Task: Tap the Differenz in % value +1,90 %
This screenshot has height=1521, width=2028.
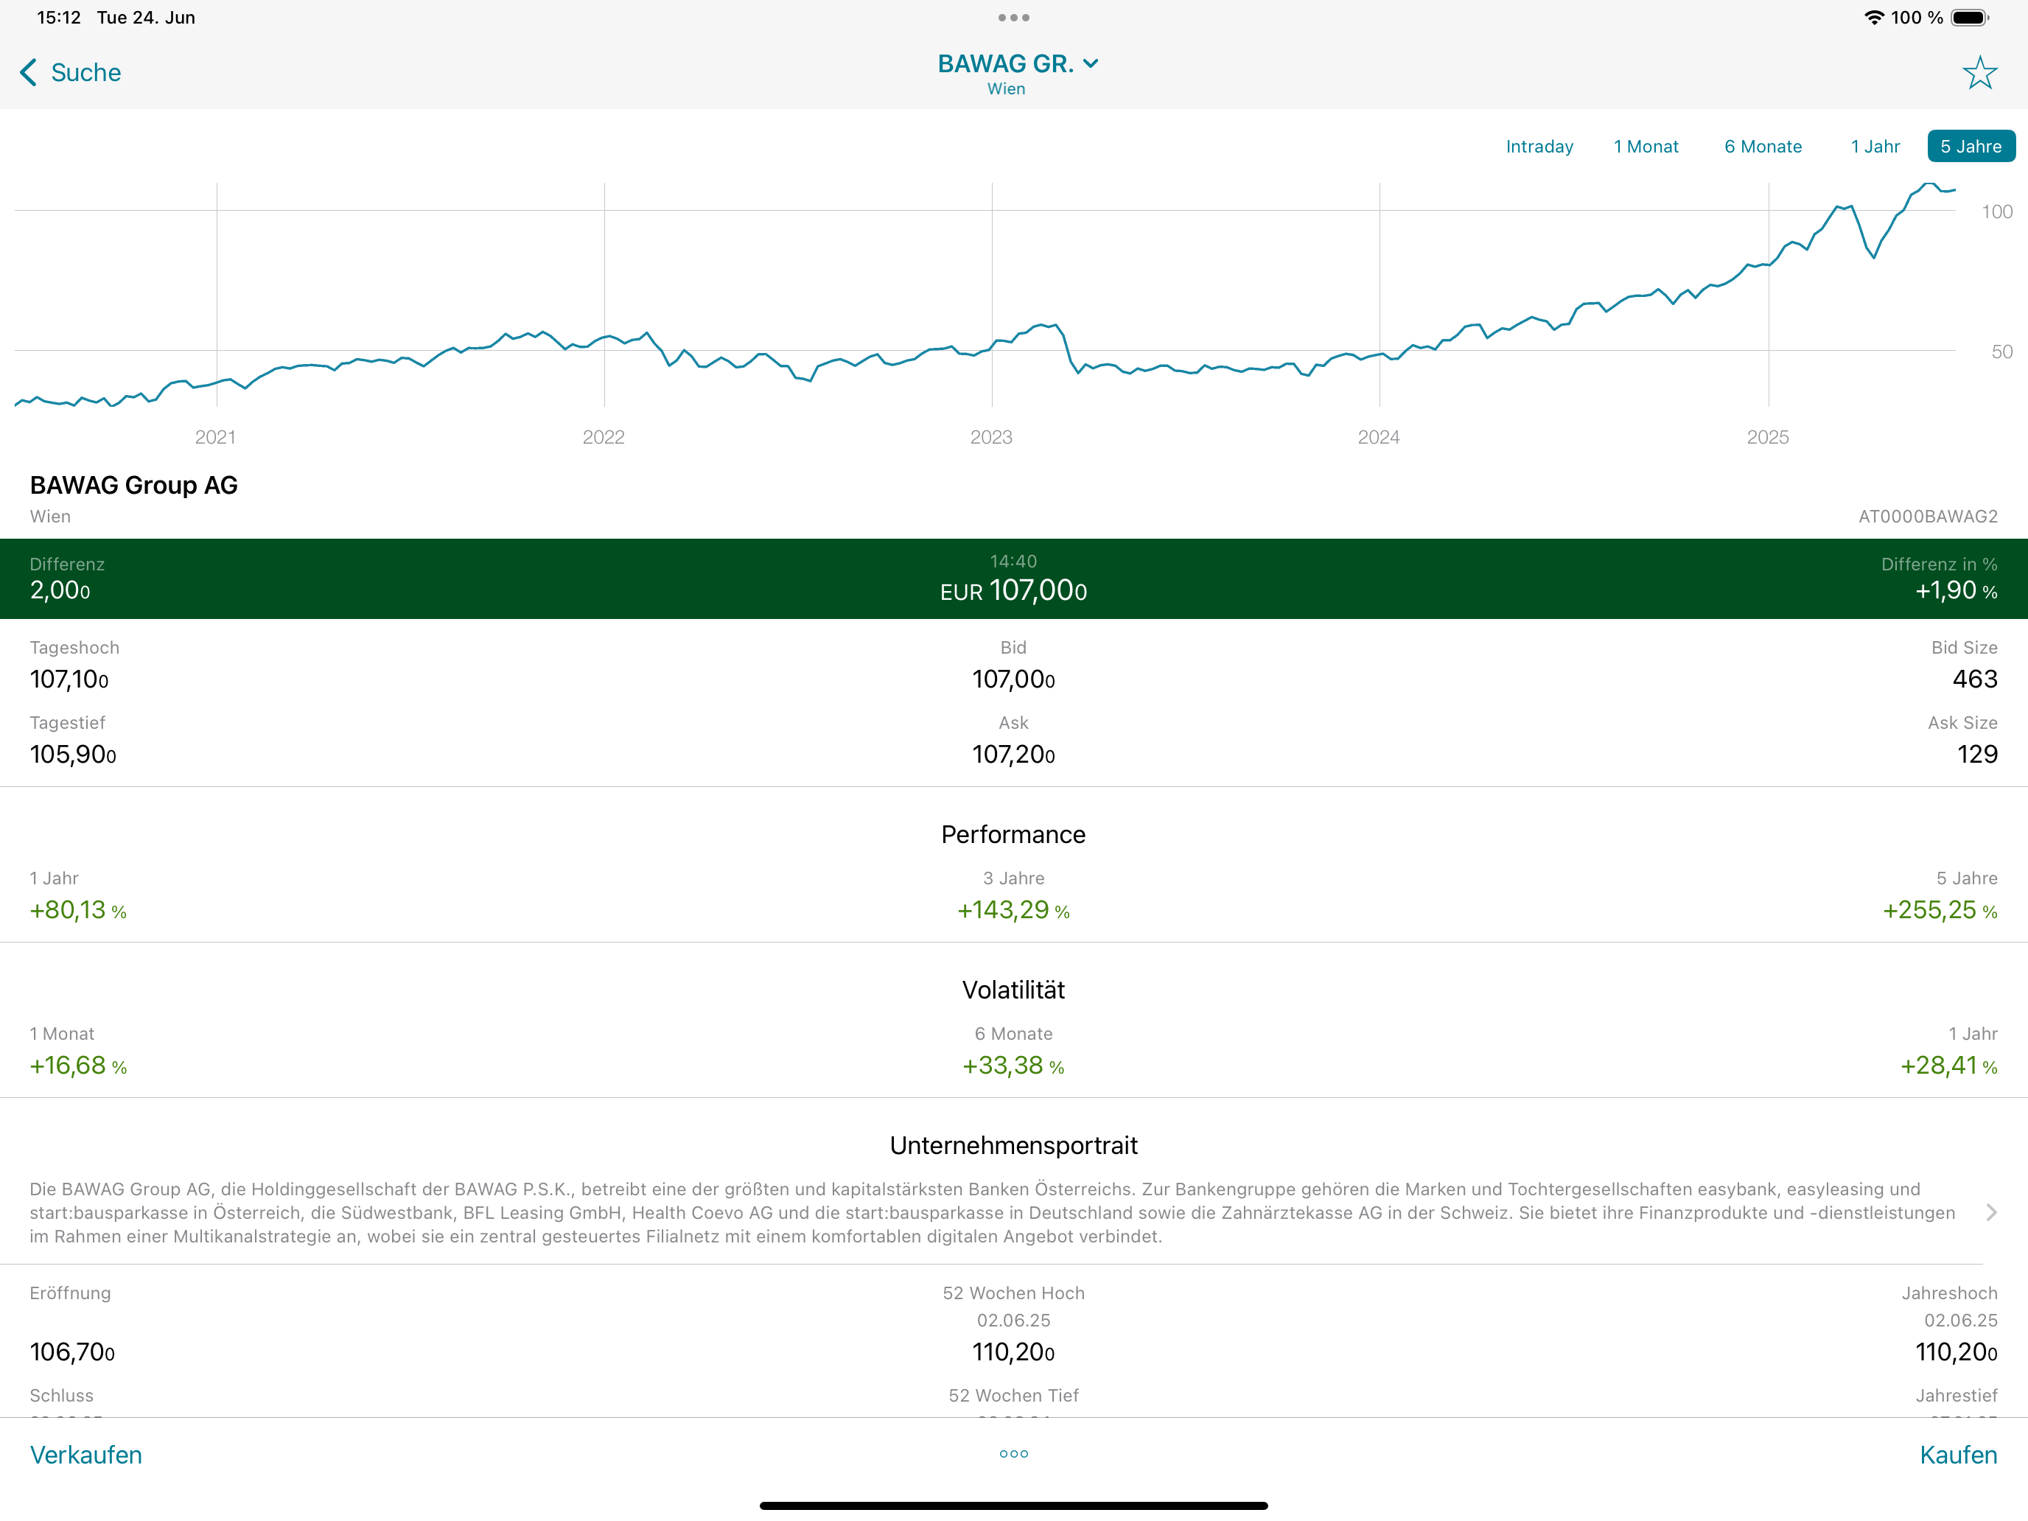Action: click(x=1956, y=590)
